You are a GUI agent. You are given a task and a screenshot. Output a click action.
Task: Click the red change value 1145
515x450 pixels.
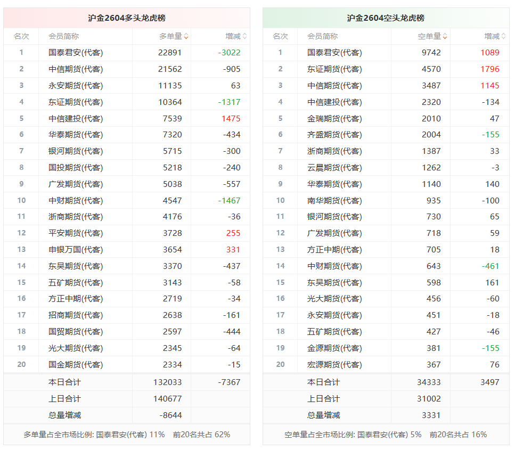[490, 85]
